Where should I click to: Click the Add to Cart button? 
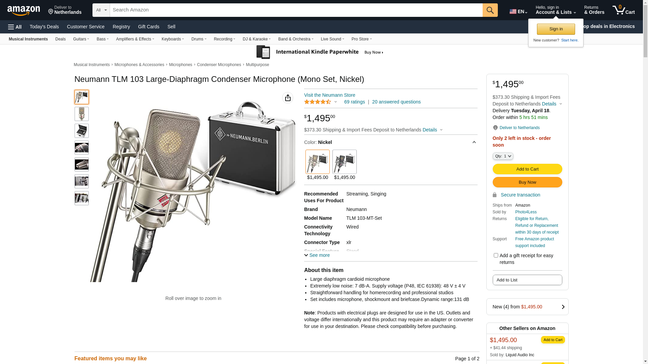coord(527,169)
